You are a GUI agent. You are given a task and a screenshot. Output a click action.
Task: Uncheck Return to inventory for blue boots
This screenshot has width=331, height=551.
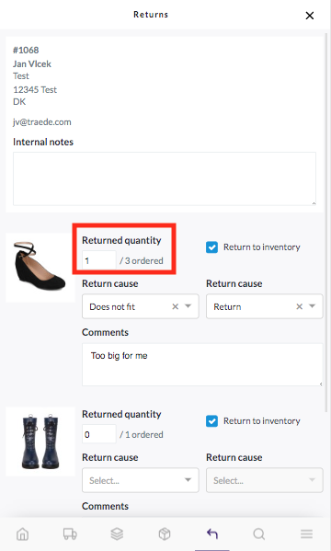(x=211, y=421)
